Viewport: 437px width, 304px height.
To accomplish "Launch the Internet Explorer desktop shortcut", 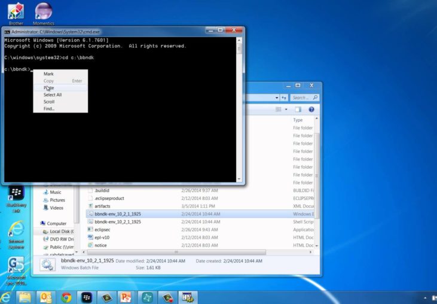I will click(16, 235).
